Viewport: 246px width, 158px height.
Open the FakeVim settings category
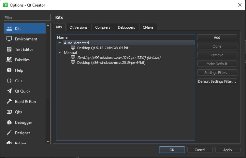(x=25, y=60)
